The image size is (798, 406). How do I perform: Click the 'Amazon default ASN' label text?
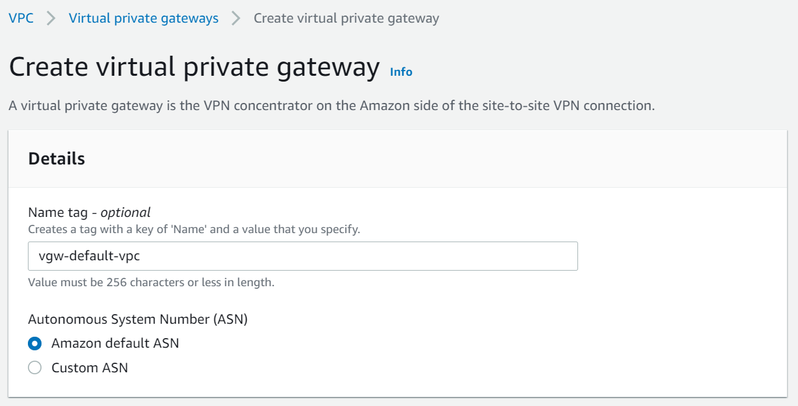115,343
